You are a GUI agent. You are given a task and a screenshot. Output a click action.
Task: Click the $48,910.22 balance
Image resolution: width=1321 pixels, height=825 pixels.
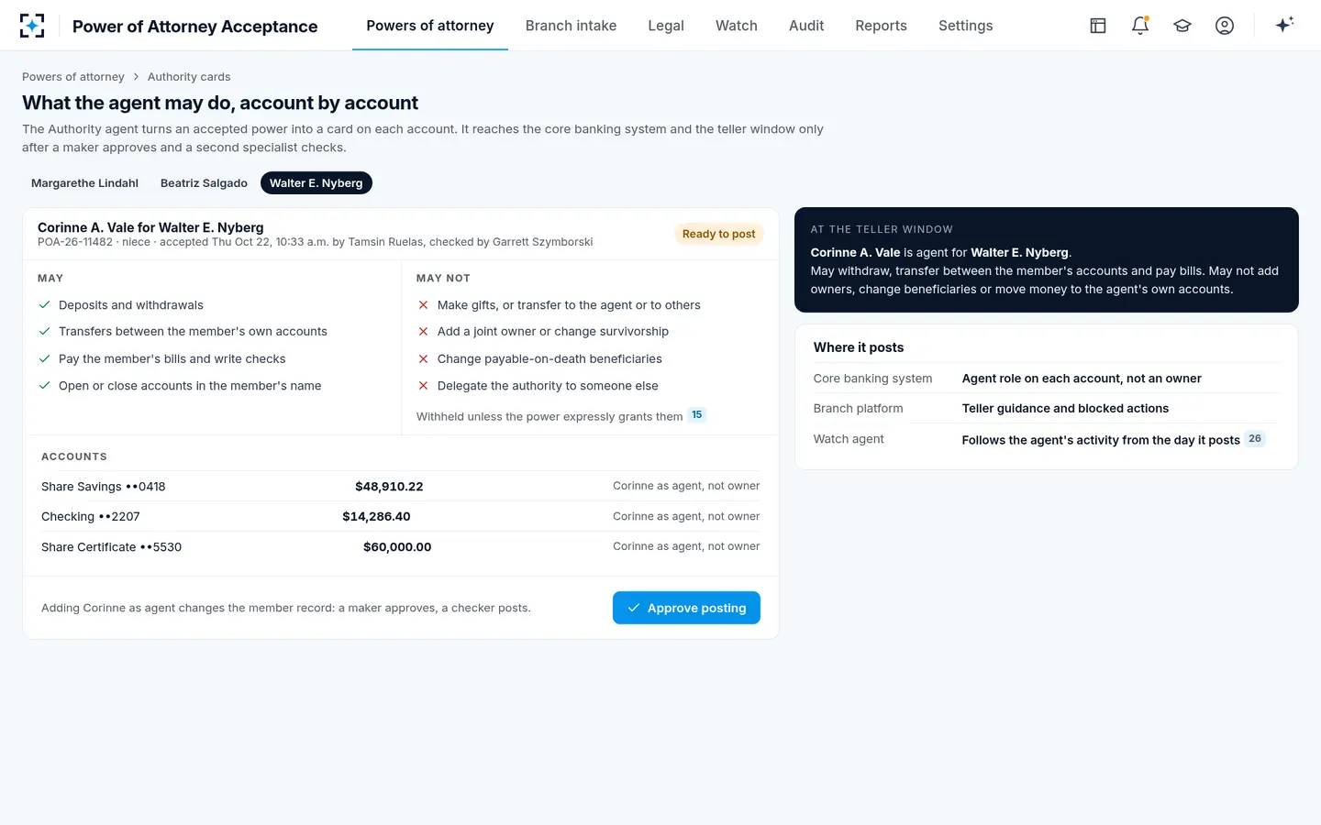[389, 487]
